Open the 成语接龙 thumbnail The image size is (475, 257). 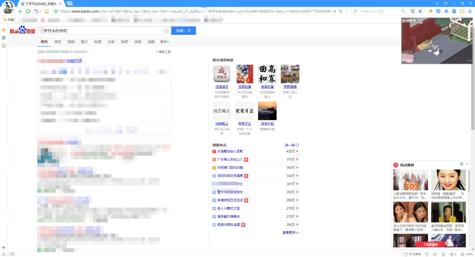coord(222,74)
